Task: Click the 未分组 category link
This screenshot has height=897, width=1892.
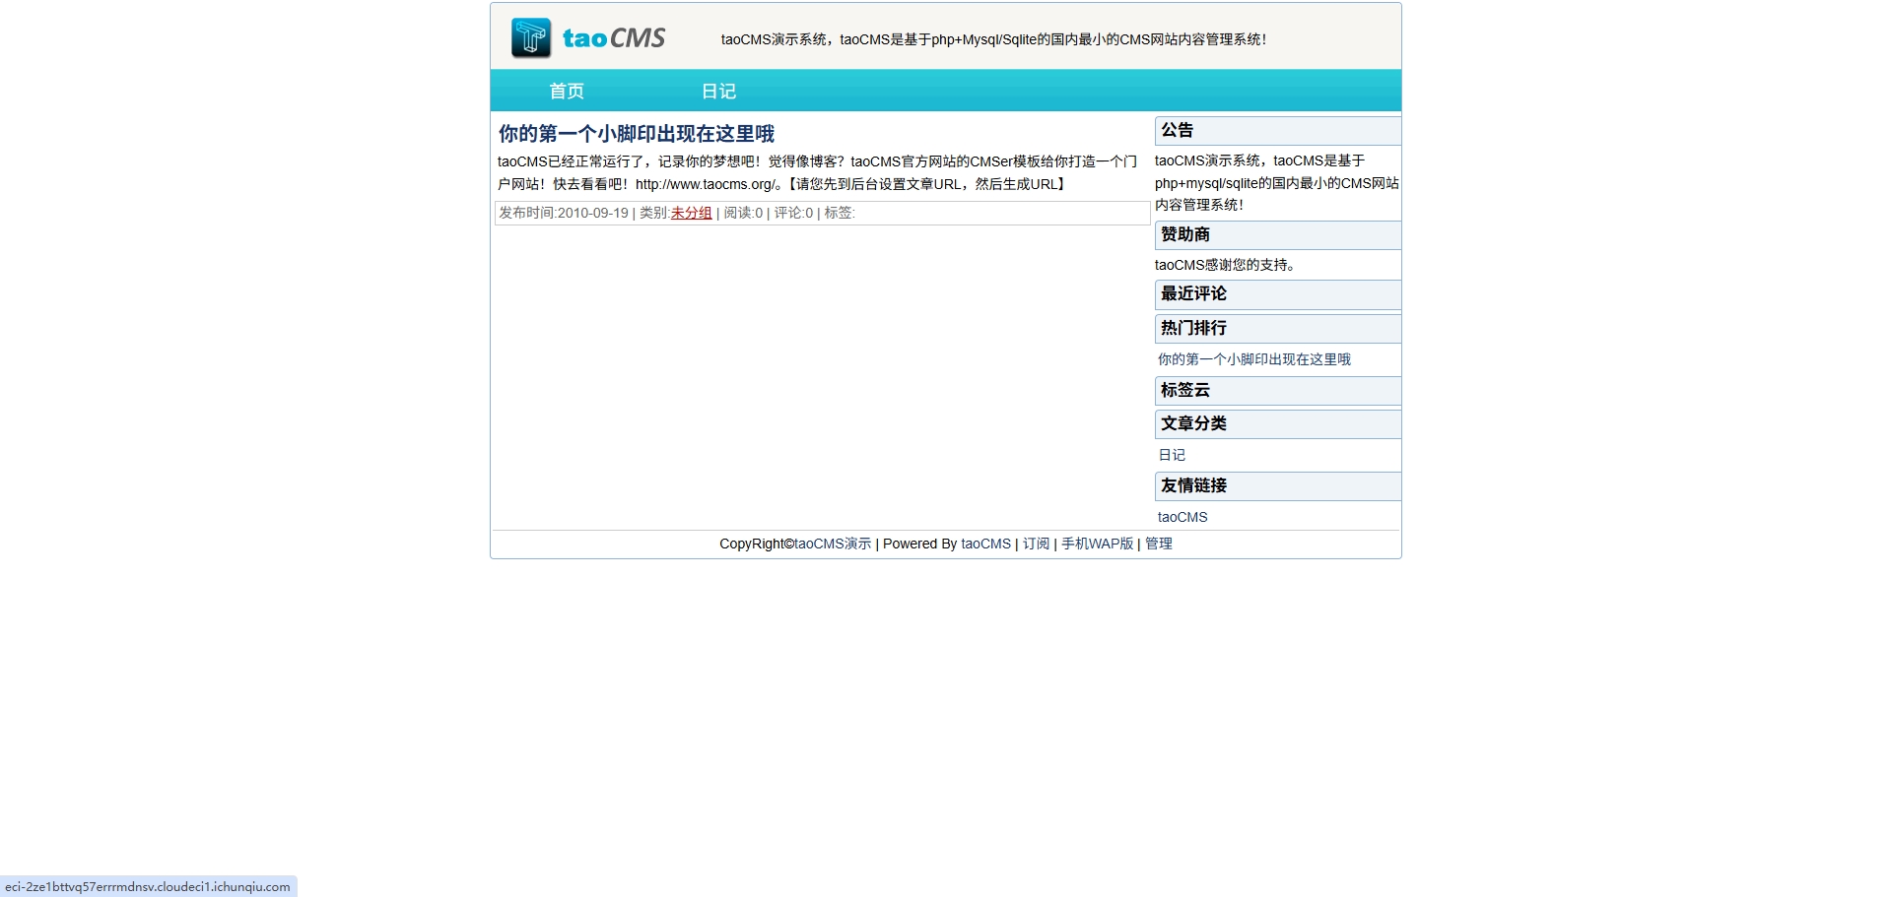Action: [x=691, y=213]
